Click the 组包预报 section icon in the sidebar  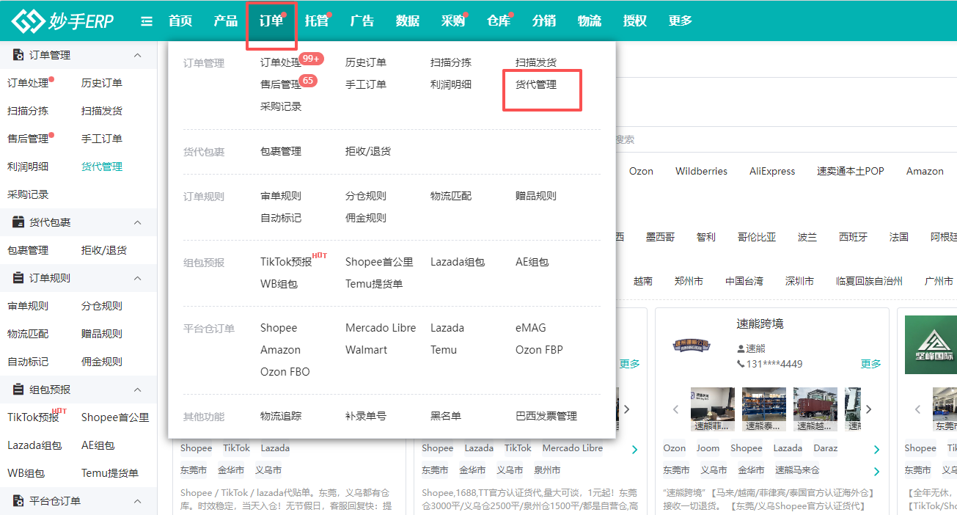tap(18, 390)
